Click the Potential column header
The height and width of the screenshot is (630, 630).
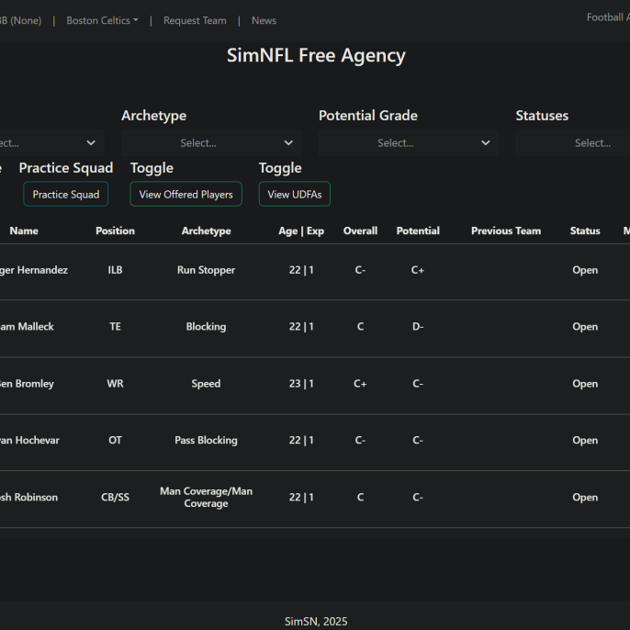[x=418, y=231]
